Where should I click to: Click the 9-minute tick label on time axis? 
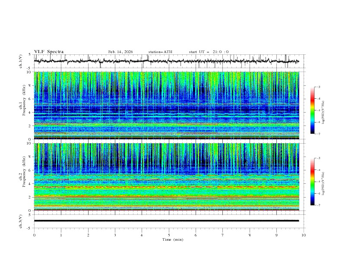pos(277,235)
